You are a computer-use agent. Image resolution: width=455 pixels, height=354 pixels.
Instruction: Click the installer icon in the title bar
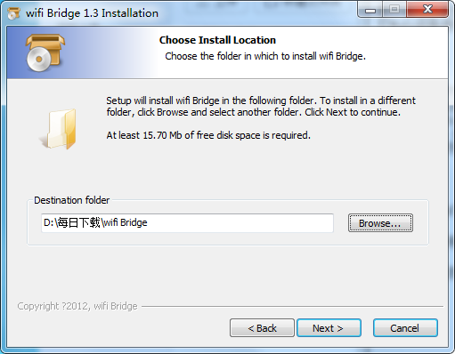tap(13, 13)
